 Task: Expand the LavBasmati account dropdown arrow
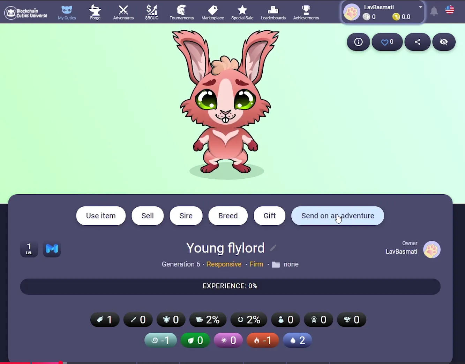click(420, 7)
